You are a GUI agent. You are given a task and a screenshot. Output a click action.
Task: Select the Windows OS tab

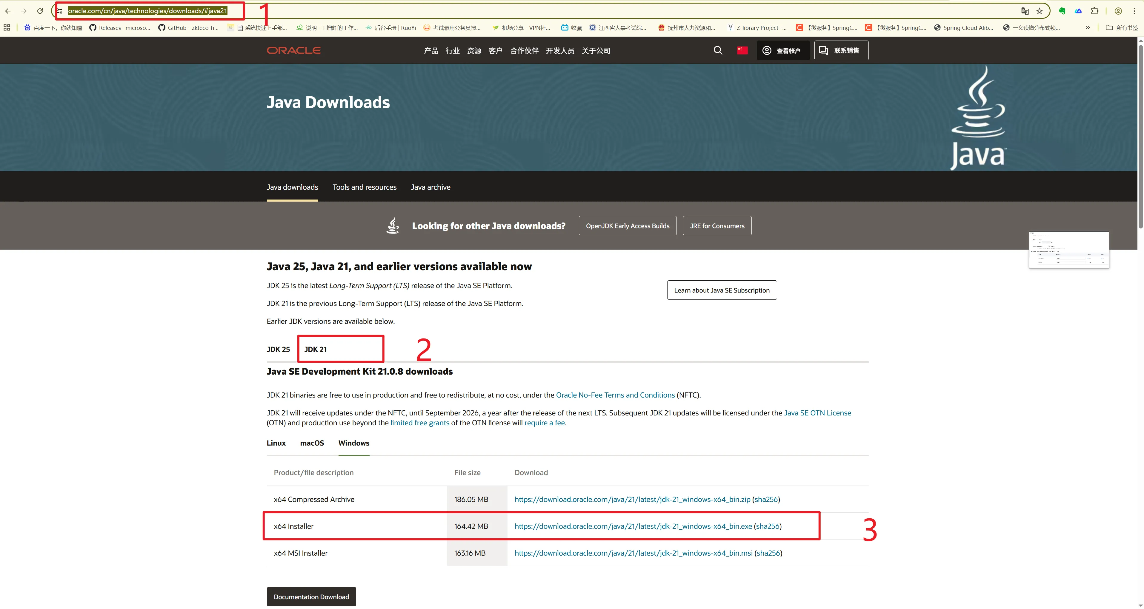pos(353,443)
